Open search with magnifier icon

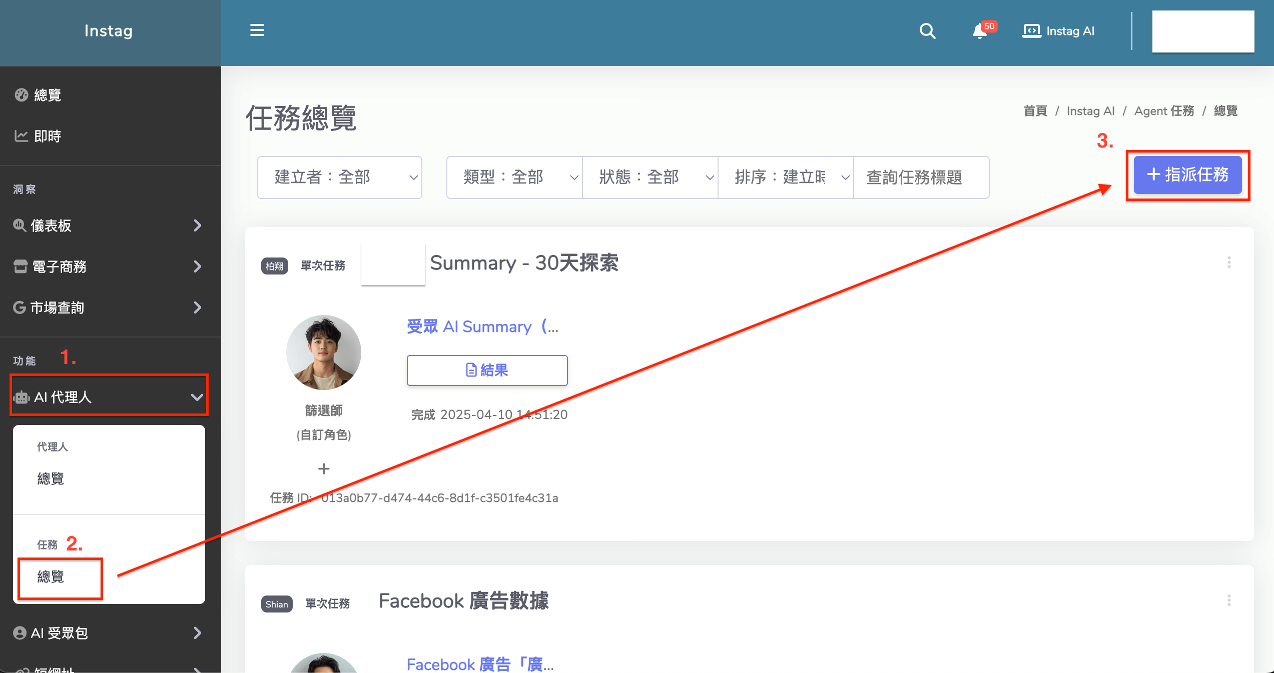[927, 31]
